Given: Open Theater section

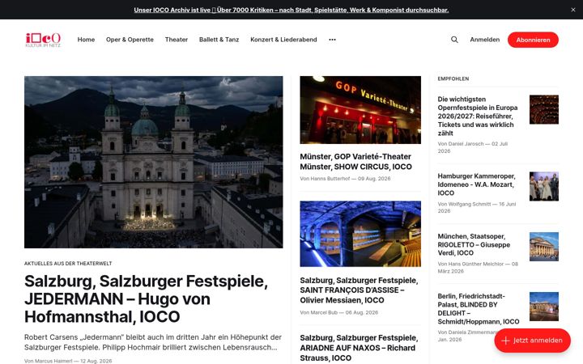Looking at the screenshot, I should (x=177, y=40).
